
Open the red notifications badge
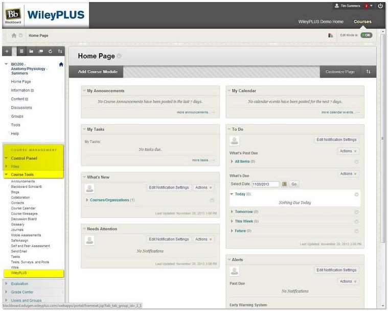(x=367, y=6)
